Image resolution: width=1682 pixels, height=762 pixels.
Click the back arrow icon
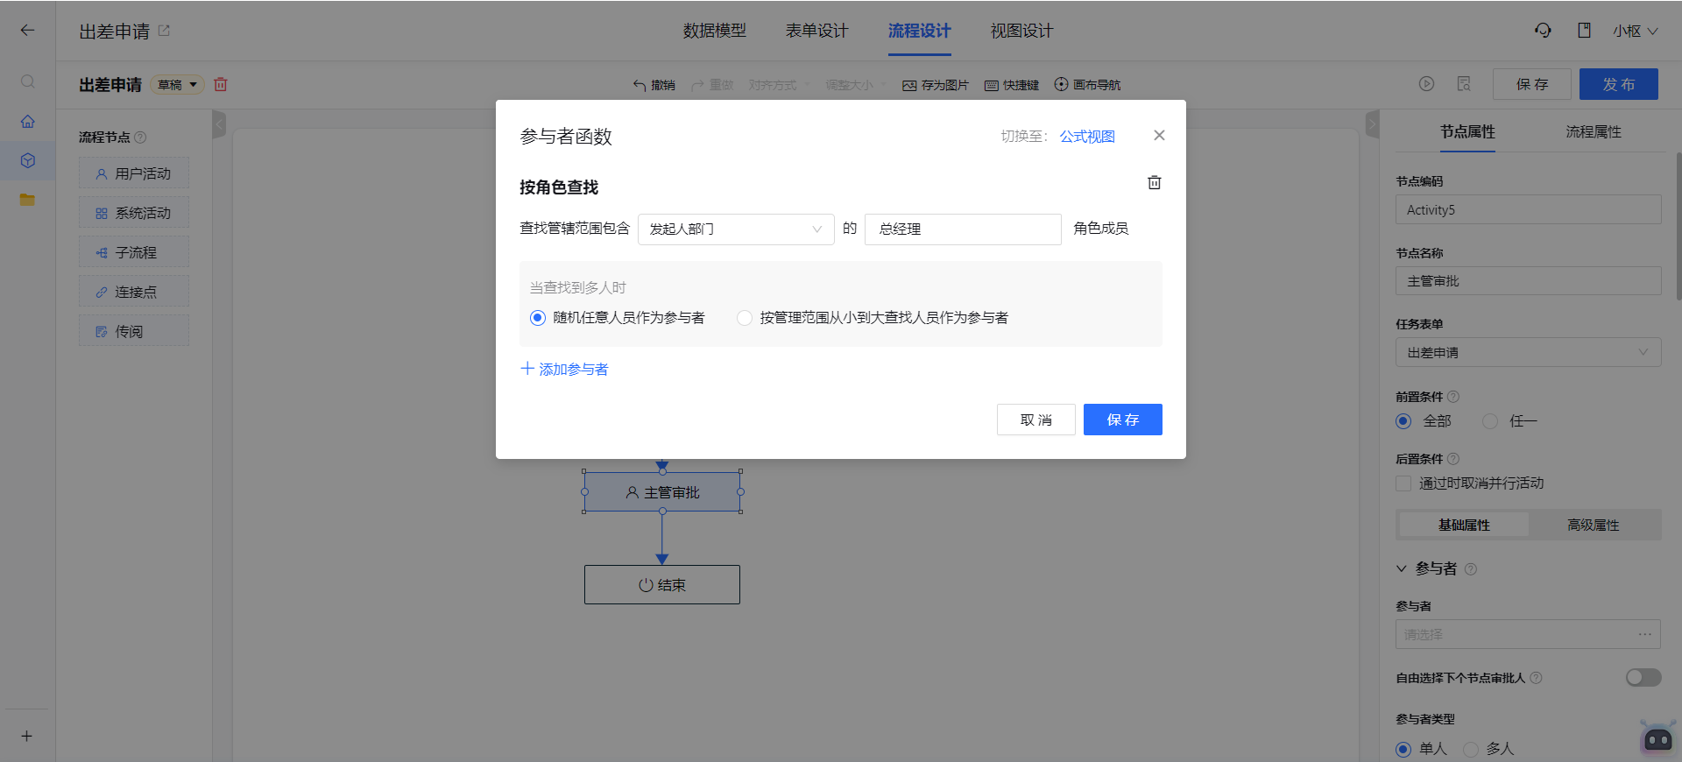tap(28, 31)
